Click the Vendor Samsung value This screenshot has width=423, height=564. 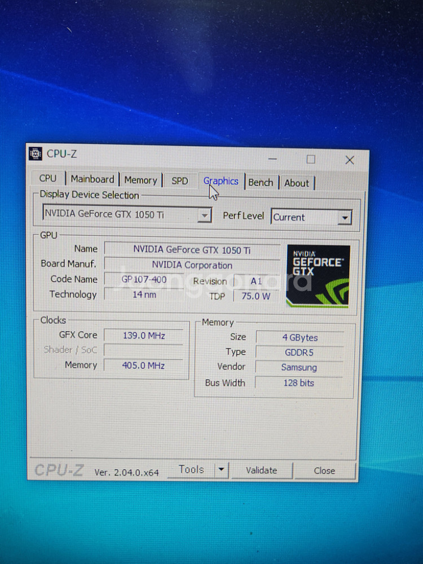click(x=299, y=367)
